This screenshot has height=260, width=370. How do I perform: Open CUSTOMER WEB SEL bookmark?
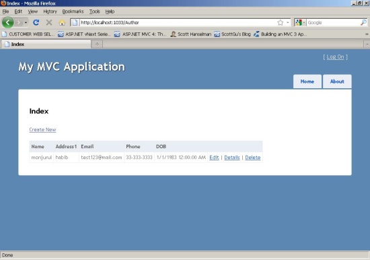point(28,34)
